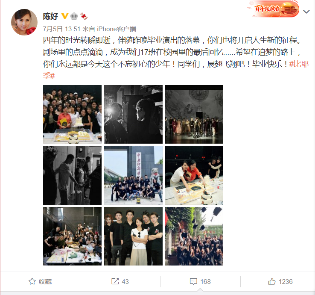Open the stage performance photo thumbnail
The width and height of the screenshot is (315, 295).
[x=194, y=114]
